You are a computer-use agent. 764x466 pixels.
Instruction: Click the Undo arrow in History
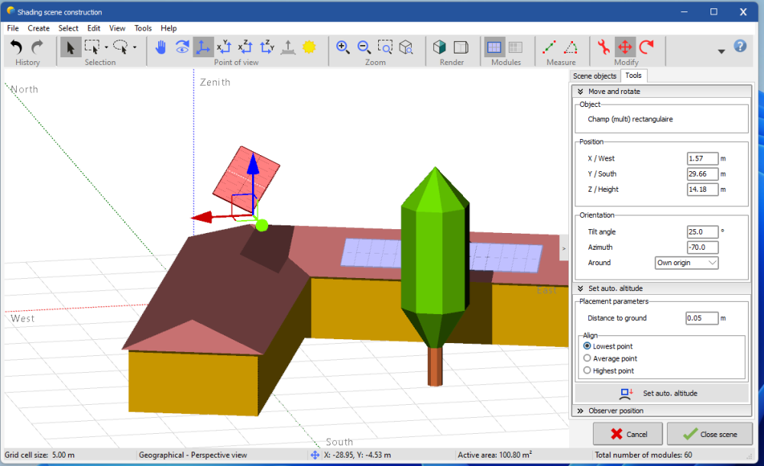point(16,47)
